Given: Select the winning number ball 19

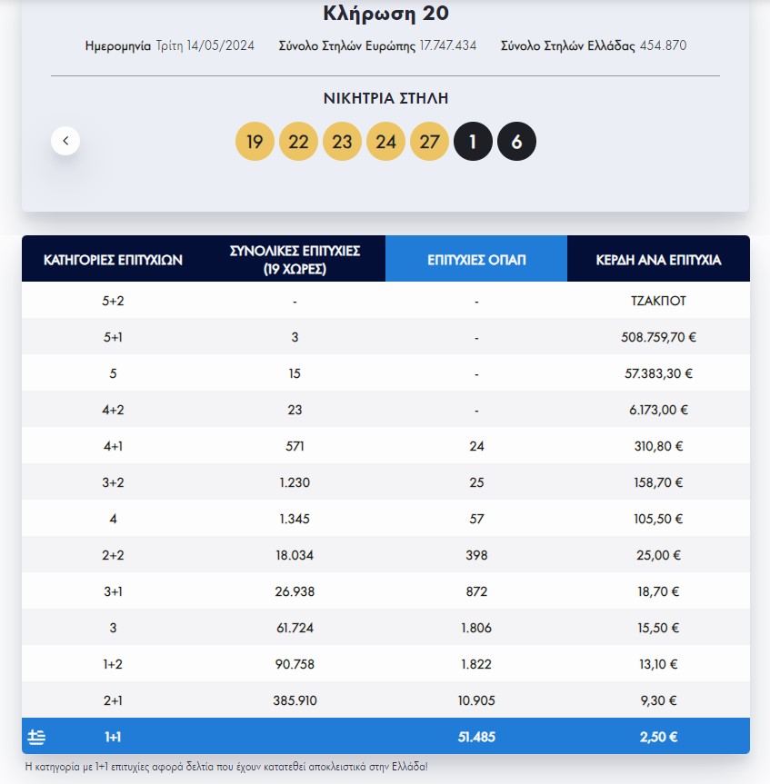Looking at the screenshot, I should pyautogui.click(x=255, y=141).
